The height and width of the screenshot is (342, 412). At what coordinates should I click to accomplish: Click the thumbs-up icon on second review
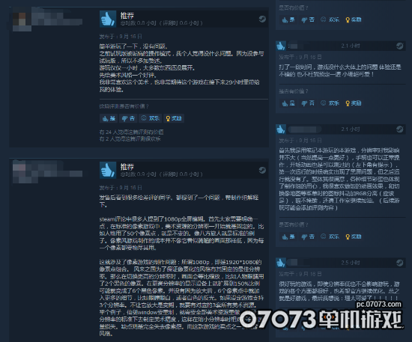click(108, 170)
